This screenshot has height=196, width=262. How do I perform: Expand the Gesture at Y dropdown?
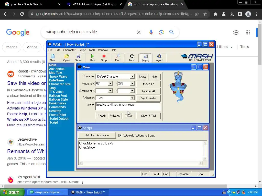pos(132,91)
